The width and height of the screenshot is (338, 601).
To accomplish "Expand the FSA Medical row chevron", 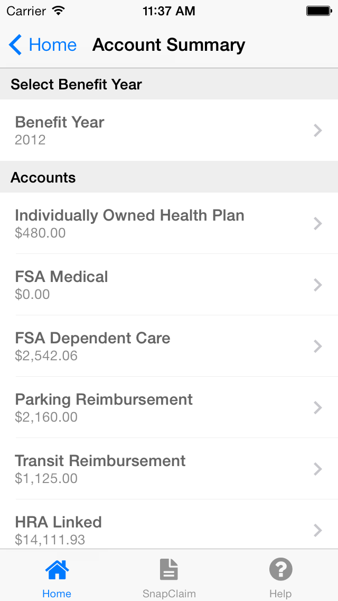I will pos(317,285).
